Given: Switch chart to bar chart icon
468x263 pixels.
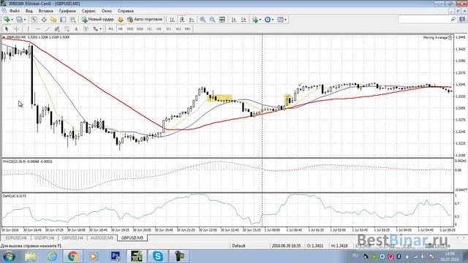Looking at the screenshot, I should (173, 20).
